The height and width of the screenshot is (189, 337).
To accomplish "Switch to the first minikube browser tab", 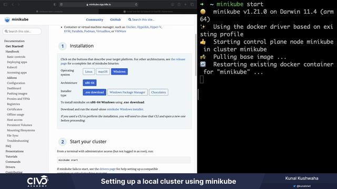I will click(49, 12).
